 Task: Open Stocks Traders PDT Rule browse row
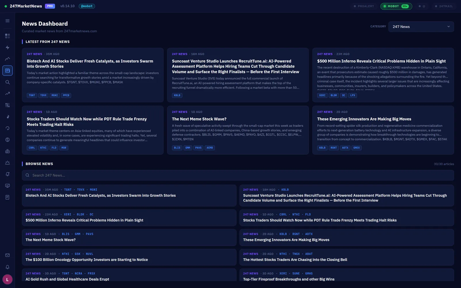(347, 218)
